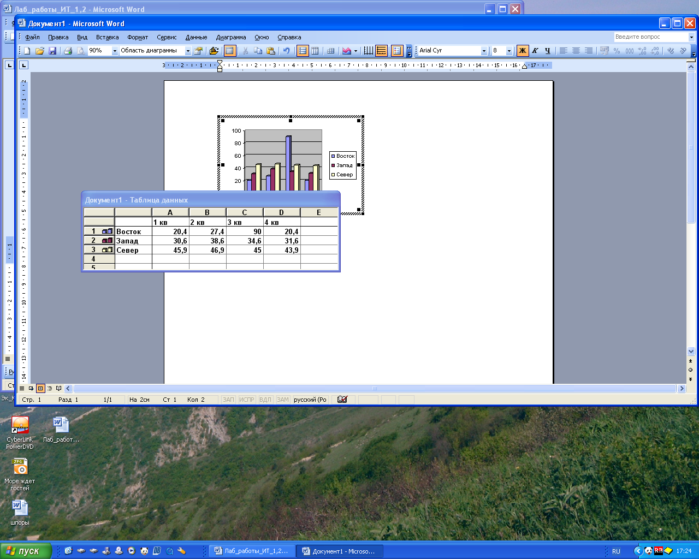Screen dimensions: 699x559
Task: Open the Диаграмма menu
Action: (231, 37)
